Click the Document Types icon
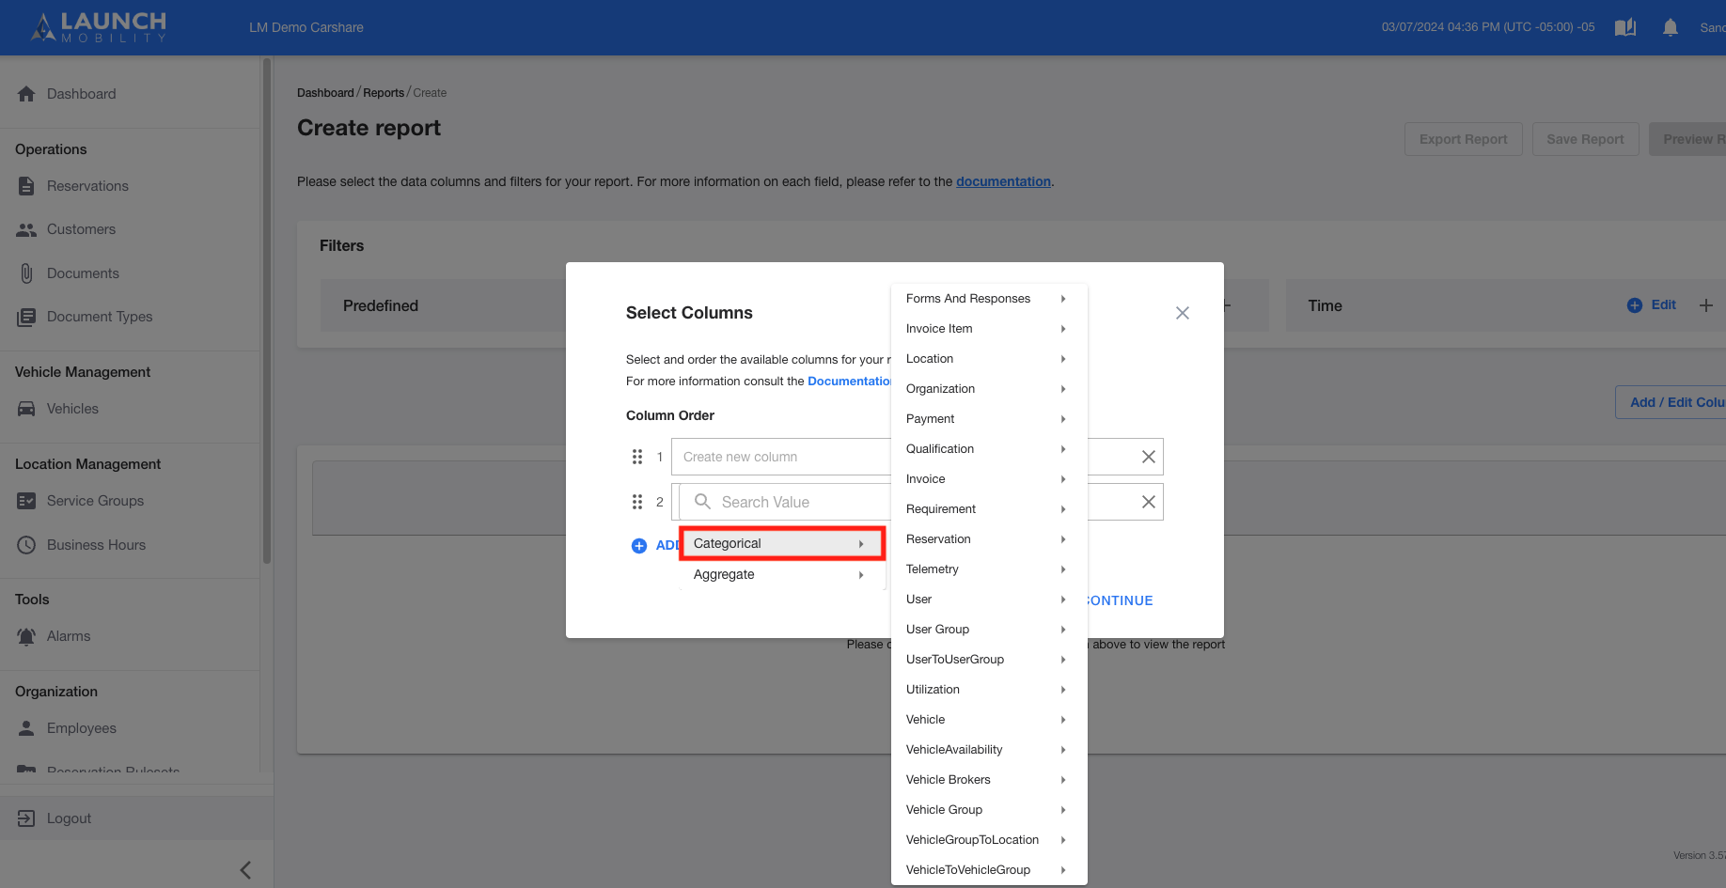The image size is (1726, 888). 26,317
